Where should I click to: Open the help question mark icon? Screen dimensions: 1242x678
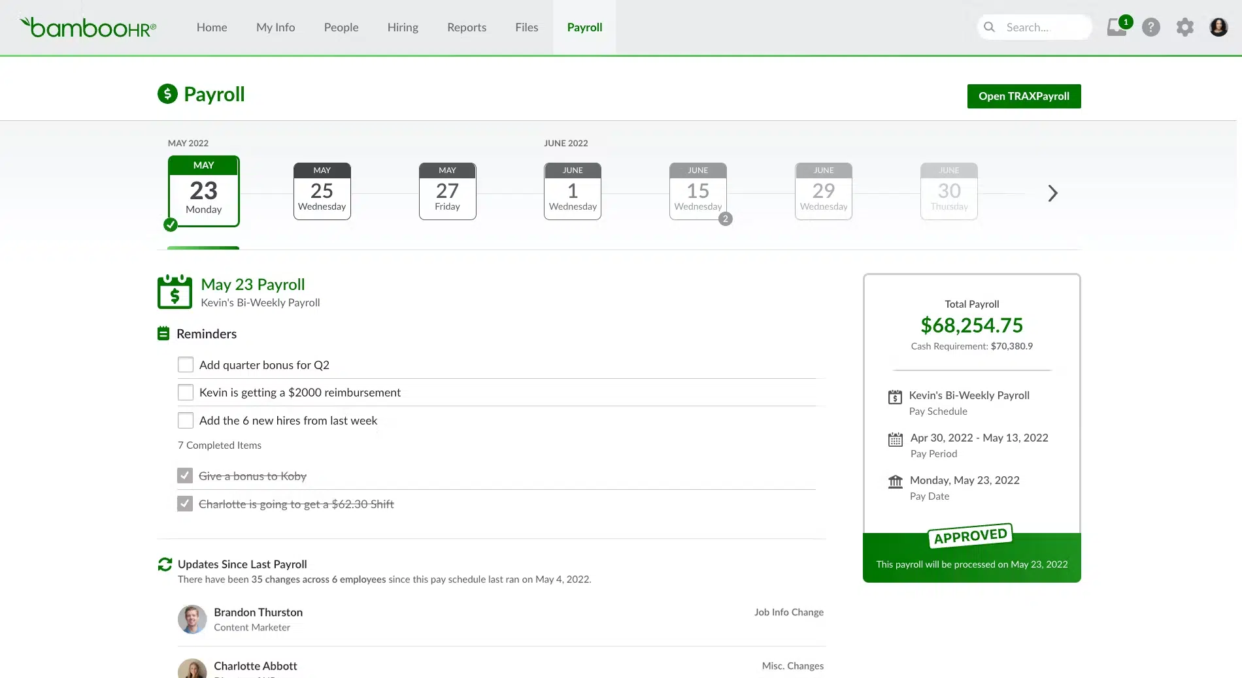click(1150, 27)
